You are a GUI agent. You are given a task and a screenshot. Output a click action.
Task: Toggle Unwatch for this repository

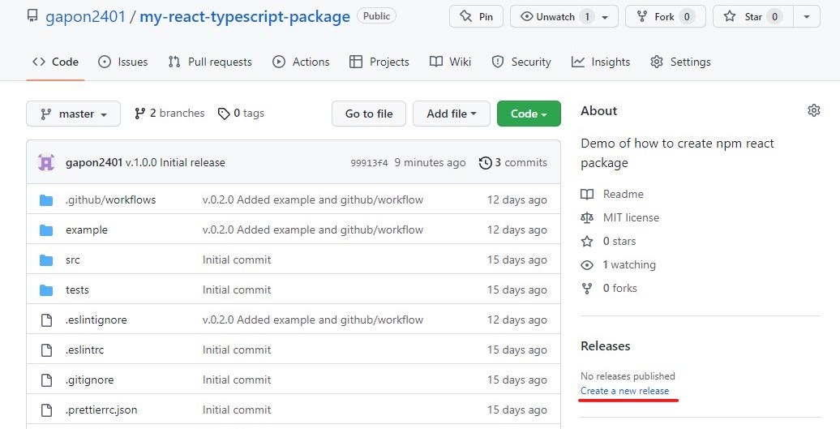(x=555, y=16)
